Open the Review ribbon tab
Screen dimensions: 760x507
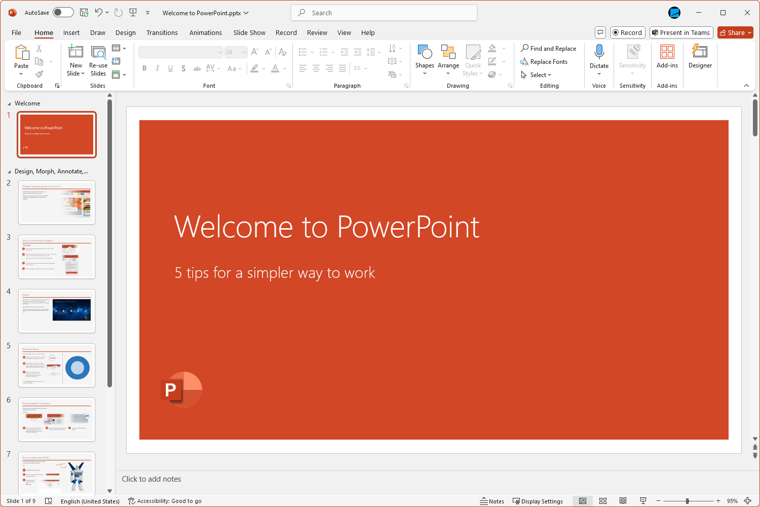(x=317, y=32)
